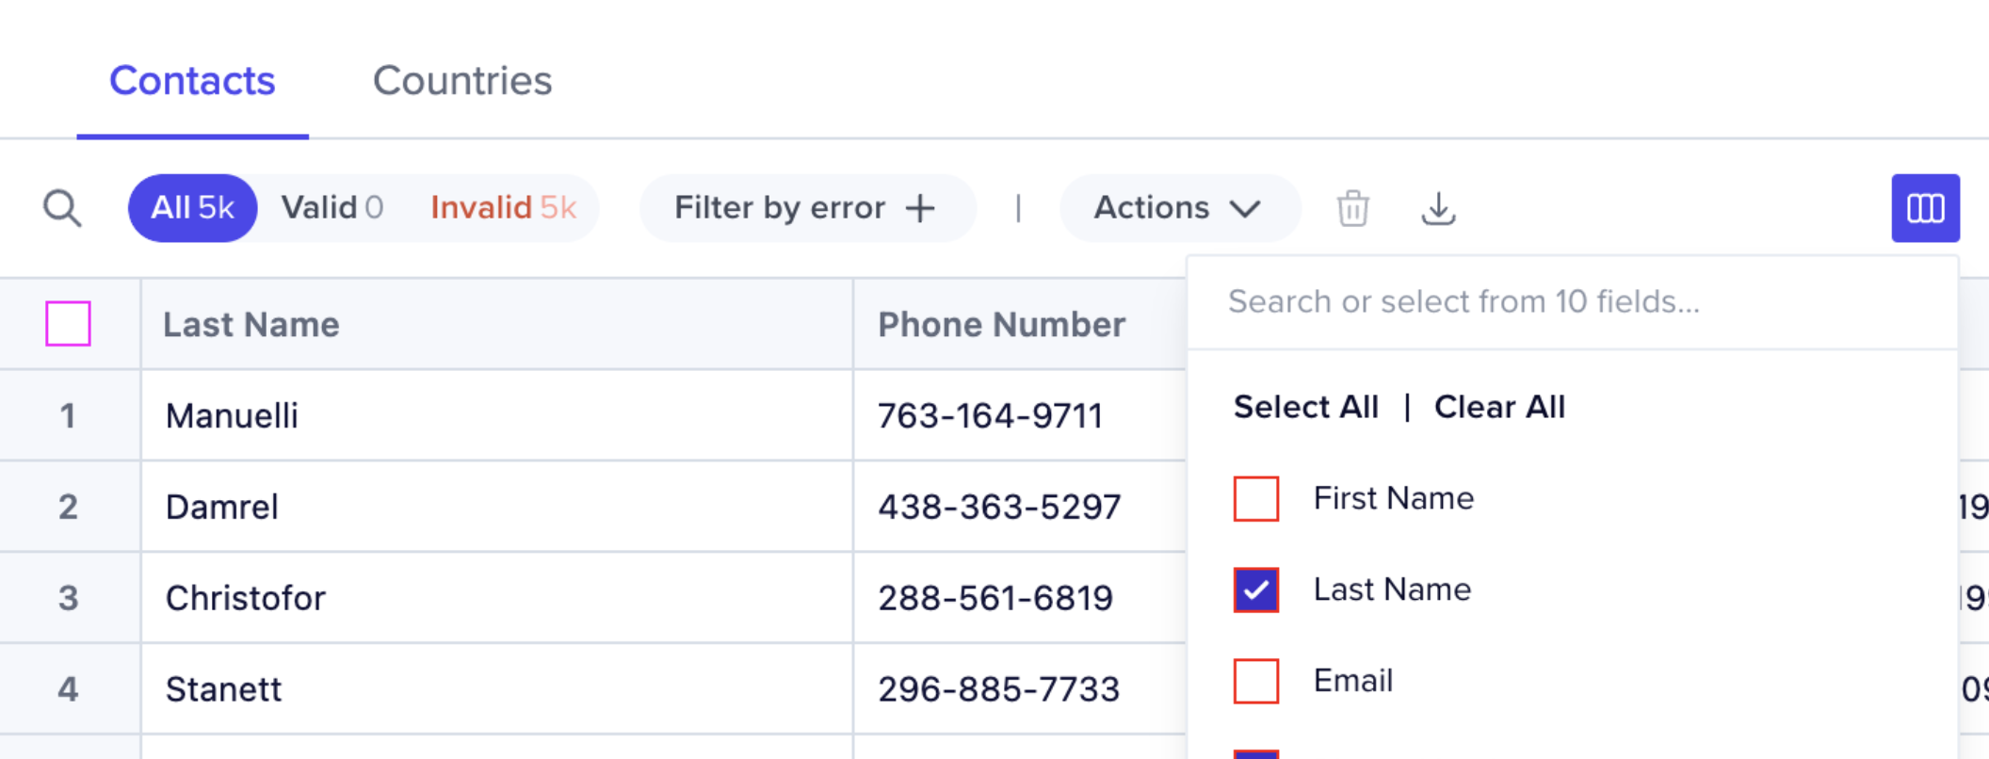Open the Contacts tab

(192, 81)
